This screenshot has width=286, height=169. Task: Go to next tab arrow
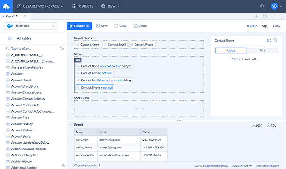[x=282, y=16]
